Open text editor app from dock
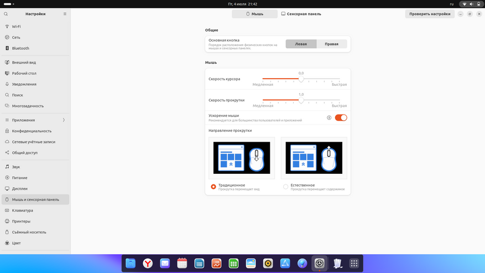The image size is (485, 273). (x=199, y=264)
